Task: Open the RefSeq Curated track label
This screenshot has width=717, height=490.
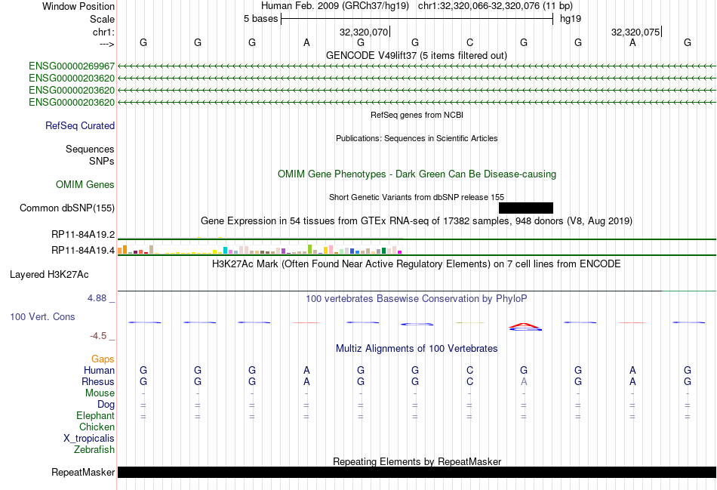Action: pos(79,126)
